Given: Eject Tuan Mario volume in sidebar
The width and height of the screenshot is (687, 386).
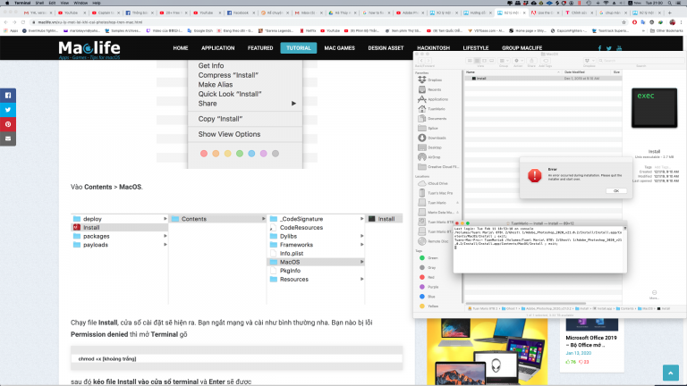Looking at the screenshot, I should [457, 203].
